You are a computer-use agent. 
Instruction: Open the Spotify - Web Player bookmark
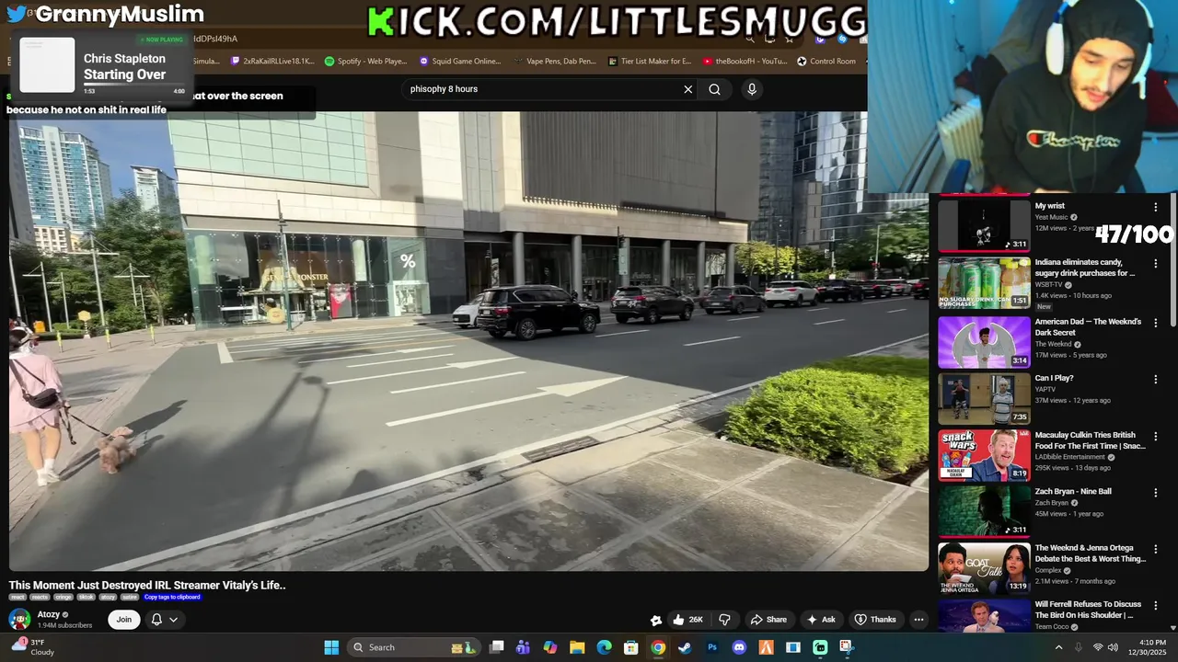coord(365,62)
